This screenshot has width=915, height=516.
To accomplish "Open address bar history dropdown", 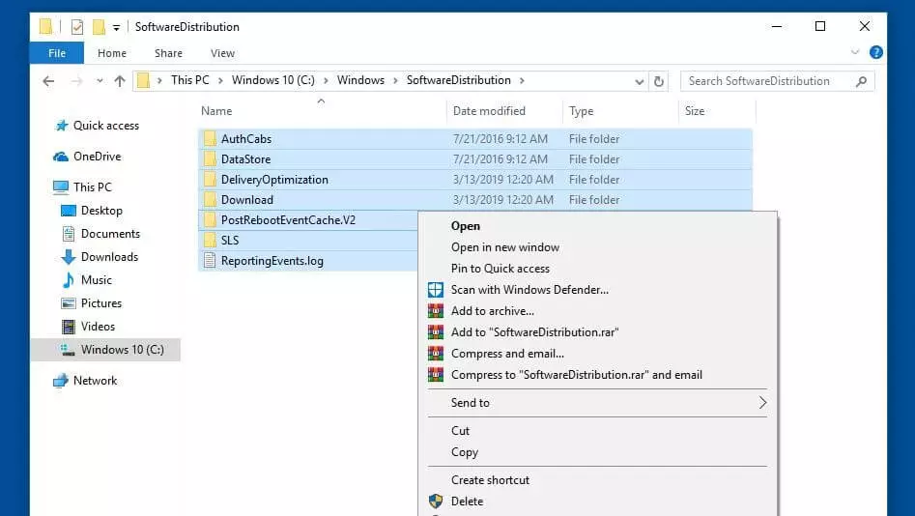I will 639,81.
